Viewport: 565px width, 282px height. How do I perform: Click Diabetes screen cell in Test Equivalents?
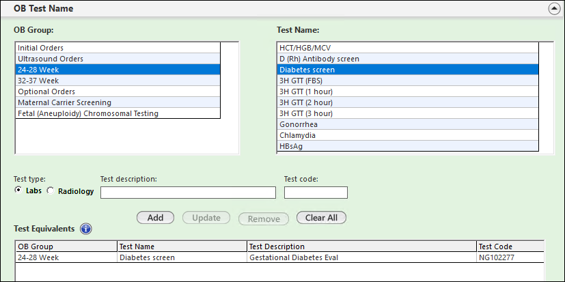tap(182, 257)
